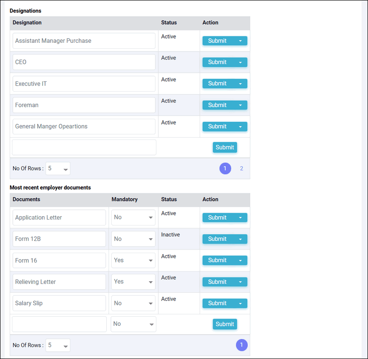The height and width of the screenshot is (359, 368).
Task: Edit the General Manger Opeartions text field
Action: click(x=84, y=127)
